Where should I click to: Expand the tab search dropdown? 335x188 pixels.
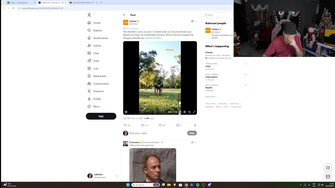3,3
